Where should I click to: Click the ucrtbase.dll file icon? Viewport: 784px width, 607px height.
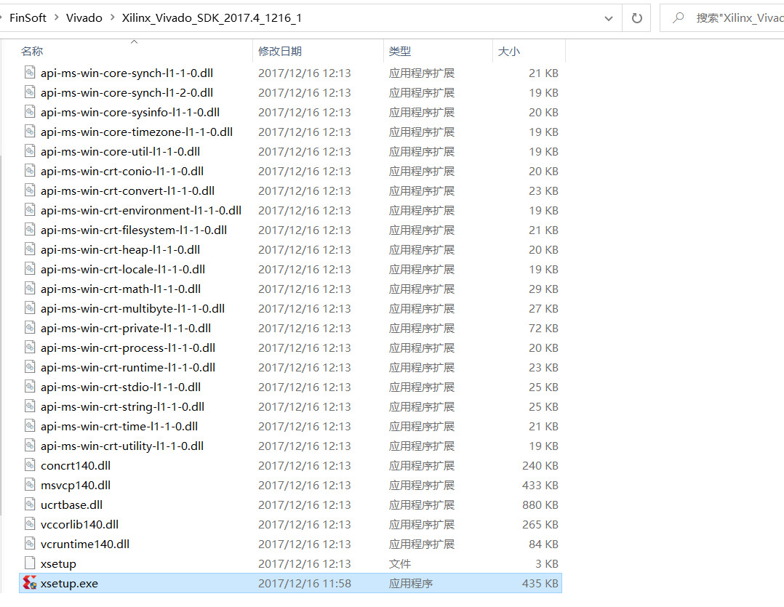coord(30,505)
